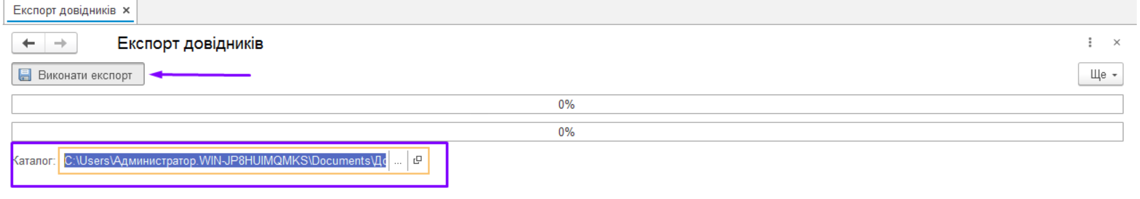Go back using the left arrow button
The width and height of the screenshot is (1140, 199).
tap(28, 43)
